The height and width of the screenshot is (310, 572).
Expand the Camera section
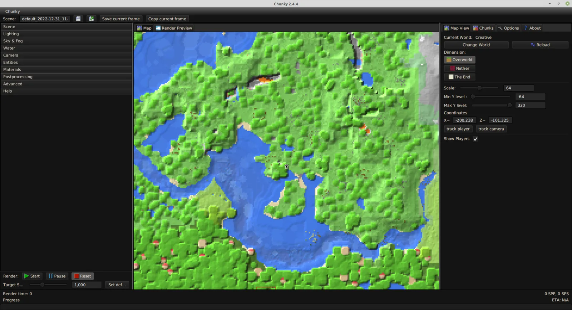(66, 55)
